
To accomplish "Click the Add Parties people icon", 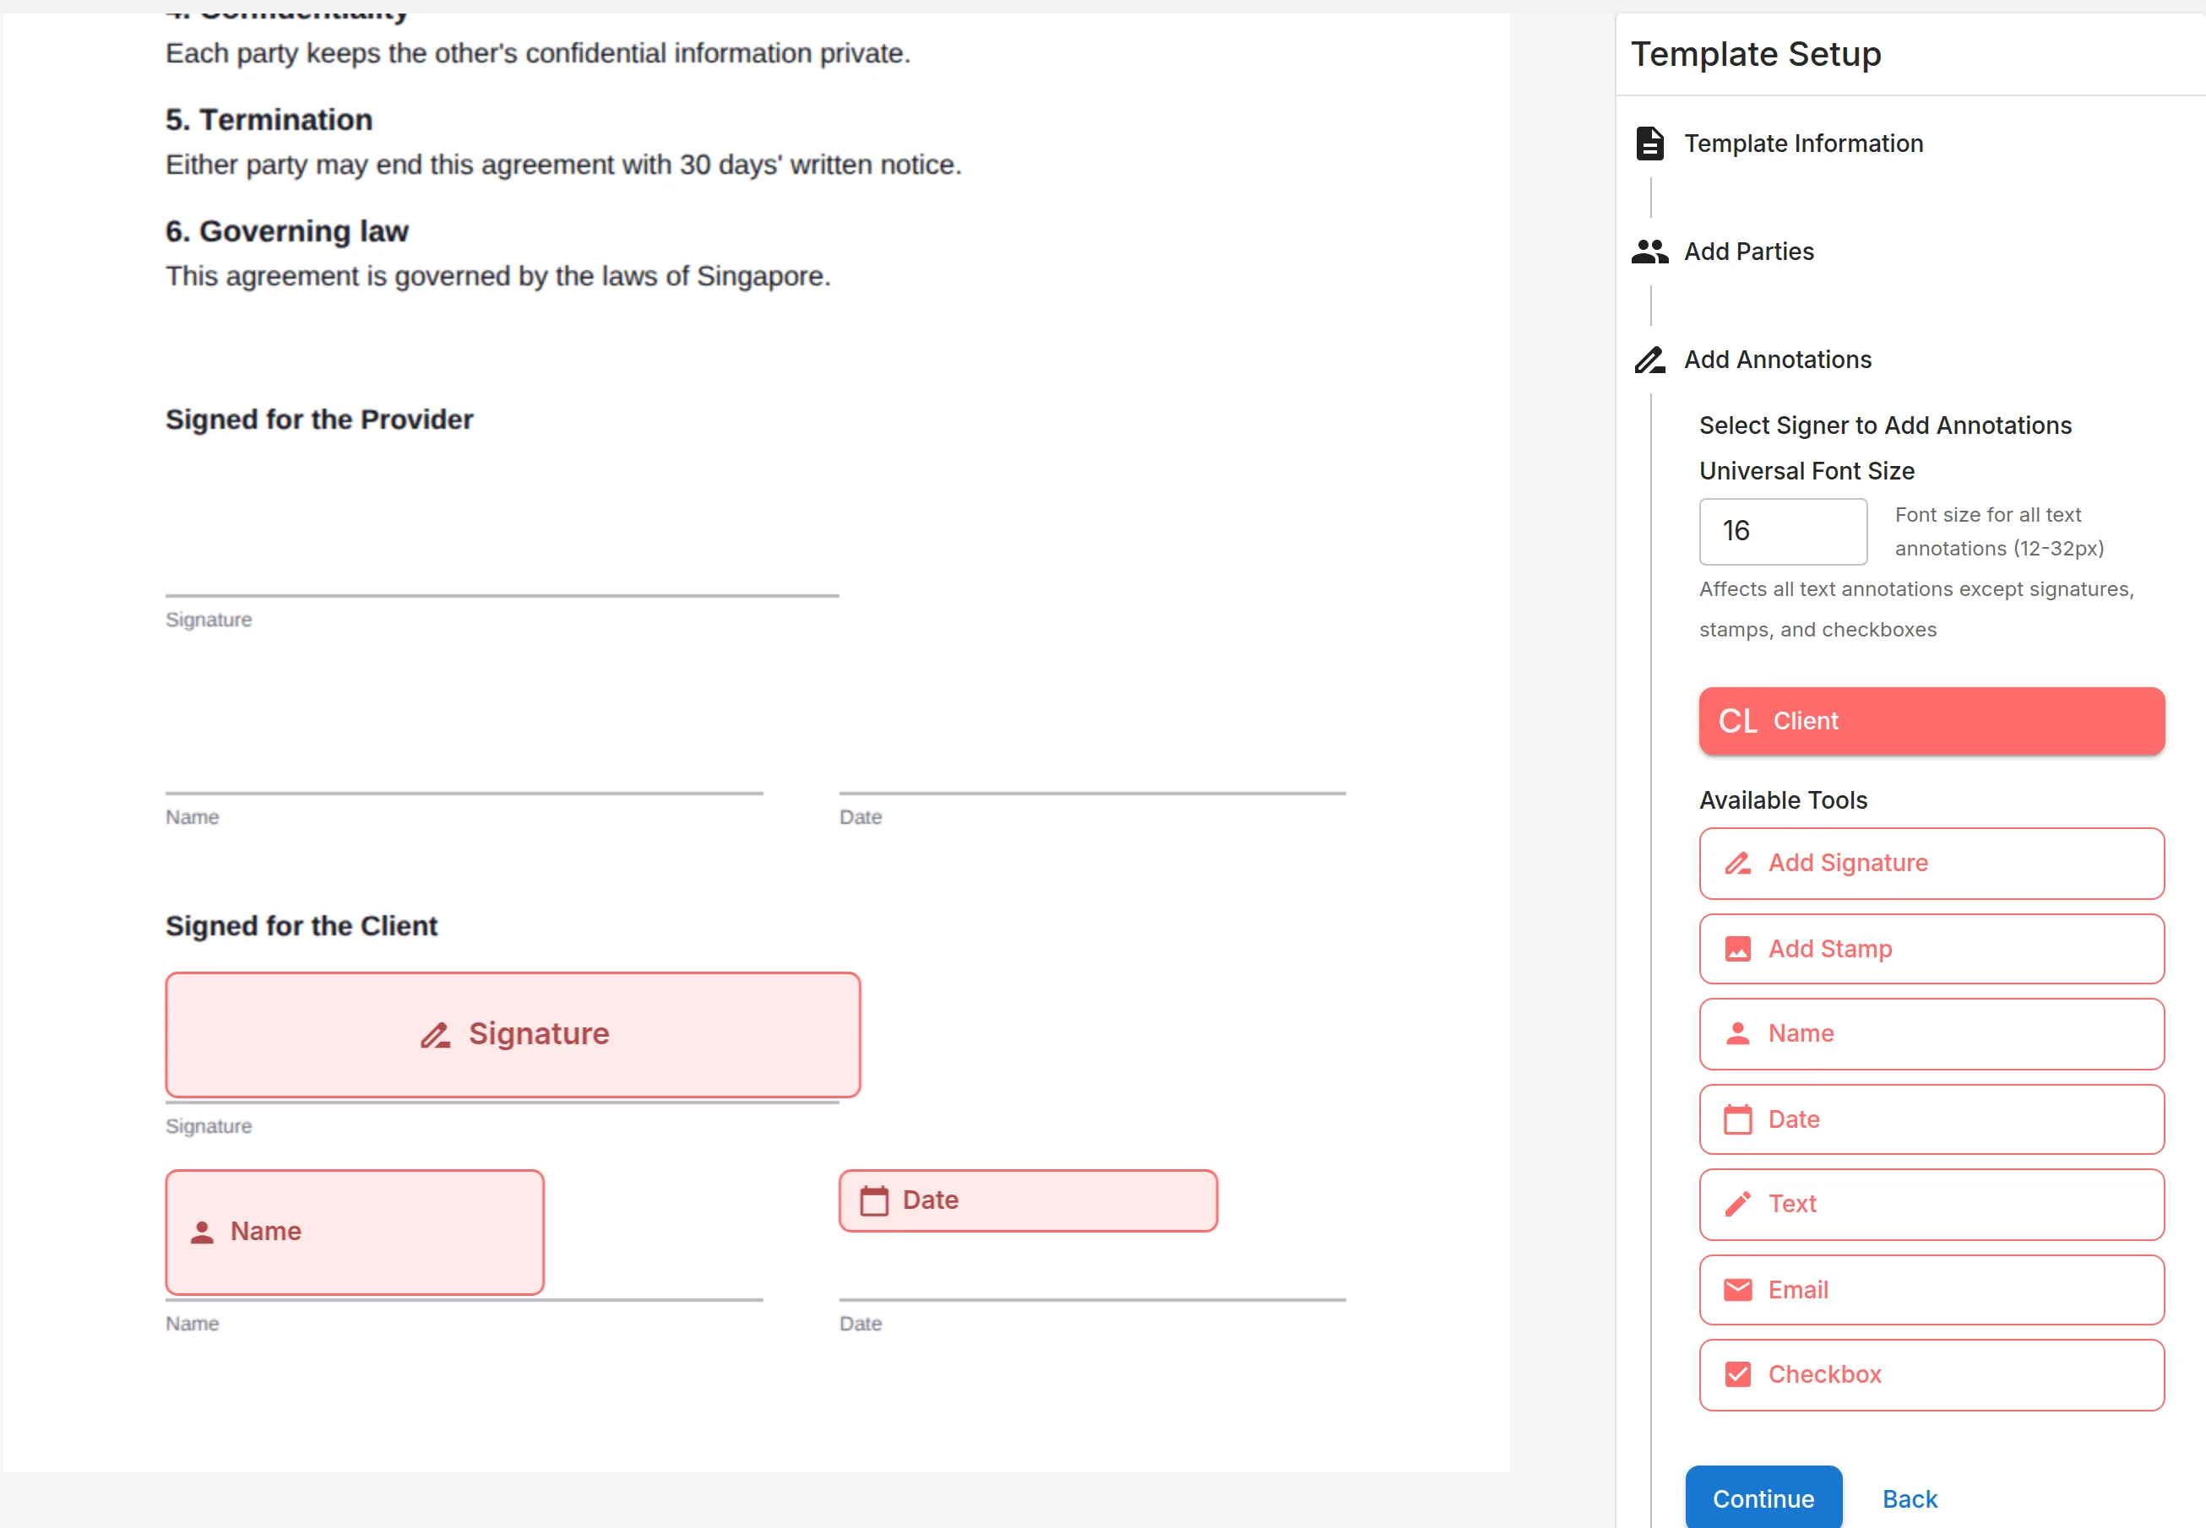I will click(1649, 252).
